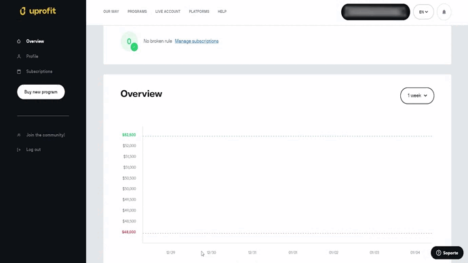Click the $50,500 axis label
The height and width of the screenshot is (263, 468).
130,178
